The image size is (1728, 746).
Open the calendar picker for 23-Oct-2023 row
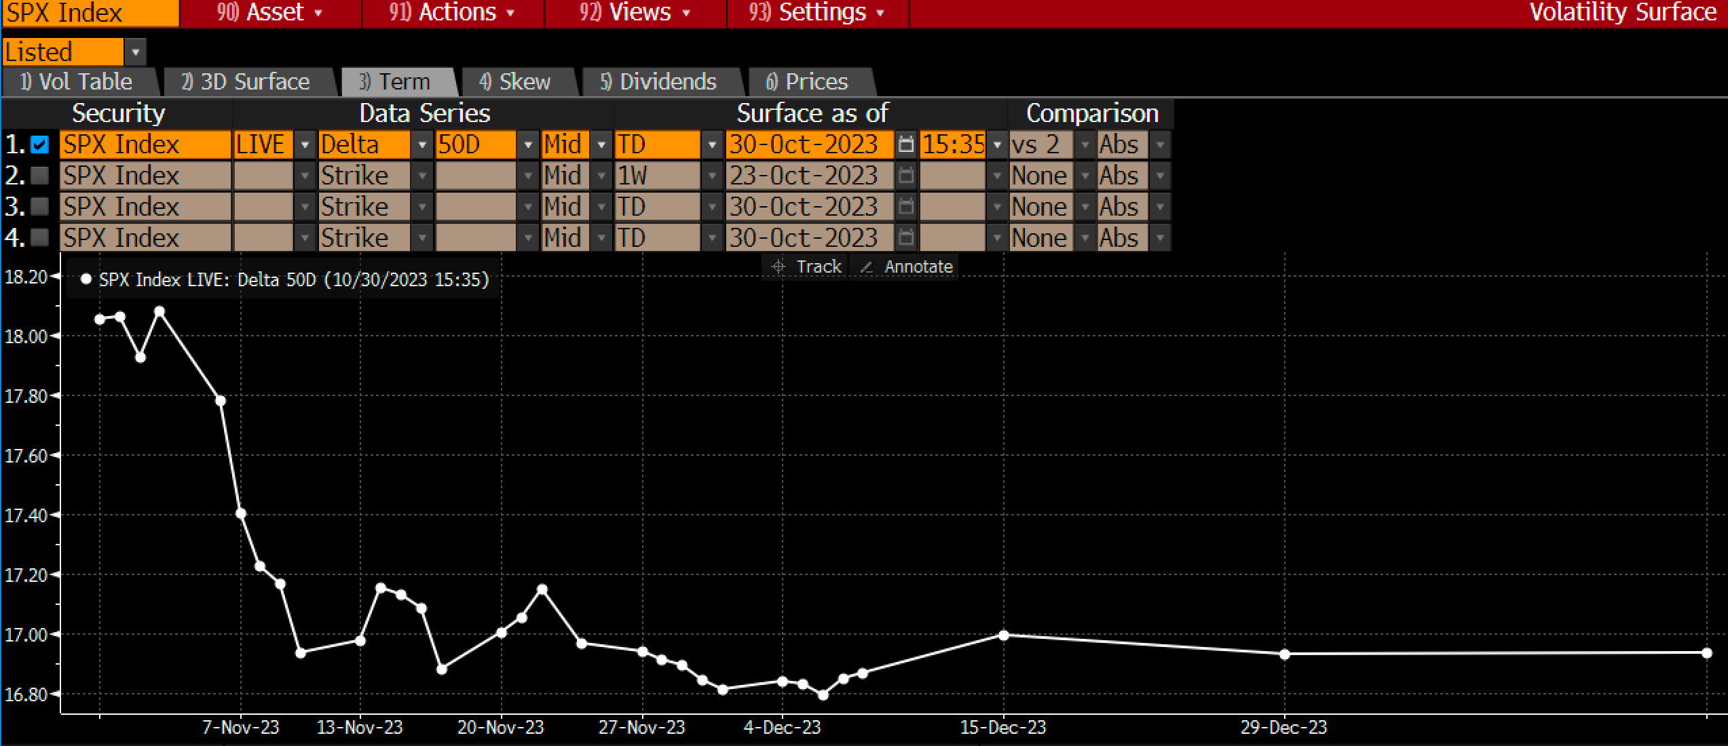pos(905,176)
